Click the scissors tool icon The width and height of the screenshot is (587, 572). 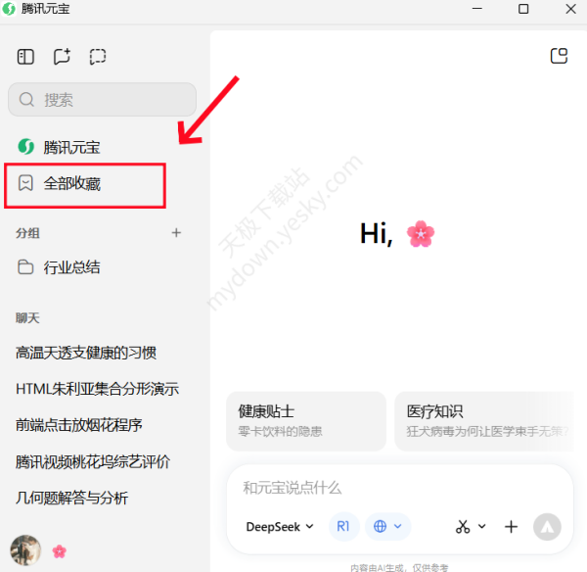click(463, 527)
